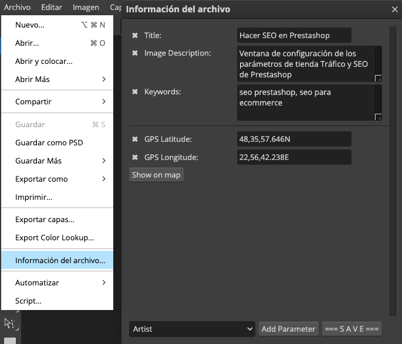Expand the Automatizar submenu
The width and height of the screenshot is (402, 344).
tap(57, 282)
